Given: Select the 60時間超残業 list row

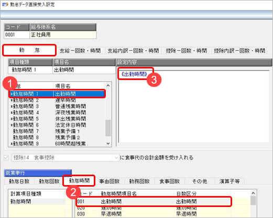Looking at the screenshot, I should [x=57, y=144].
